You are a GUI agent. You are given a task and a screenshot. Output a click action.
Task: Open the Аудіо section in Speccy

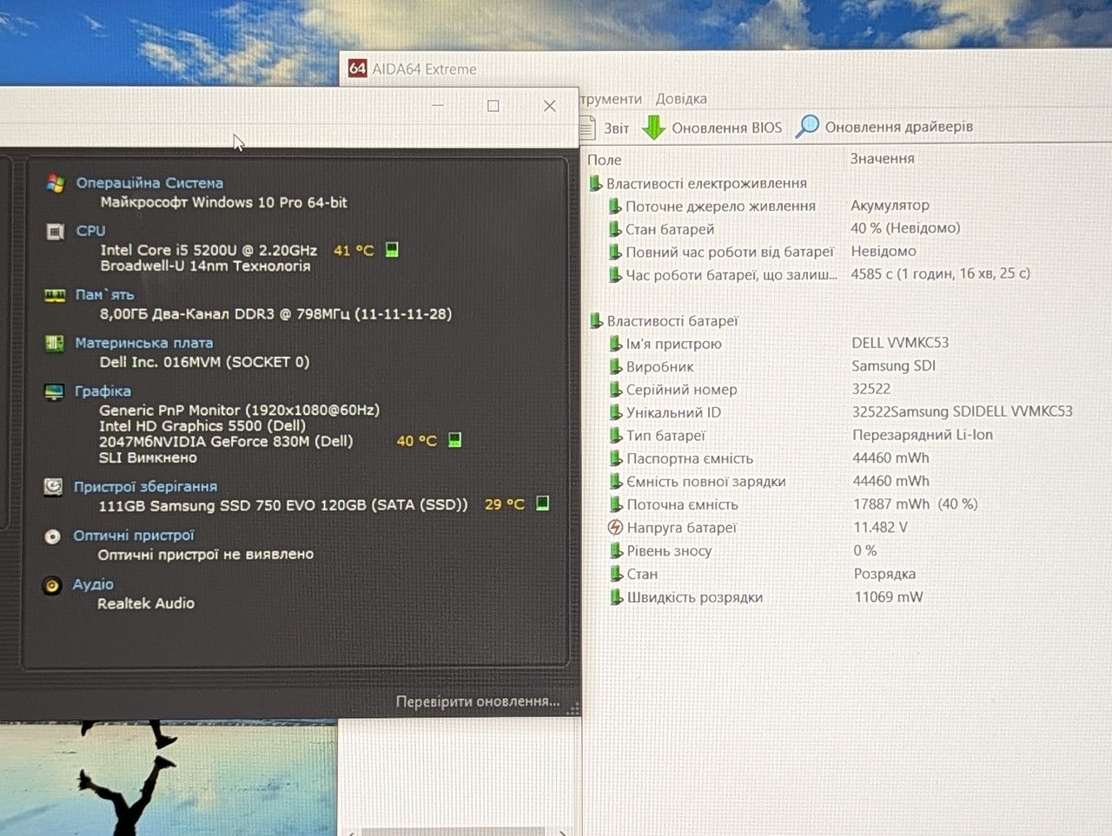pos(93,584)
